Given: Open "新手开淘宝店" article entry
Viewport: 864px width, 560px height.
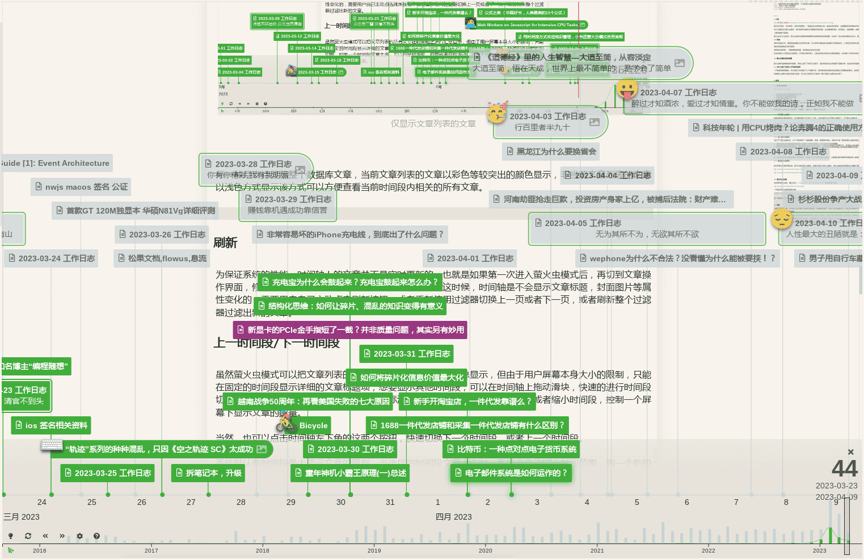Looking at the screenshot, I should click(x=467, y=402).
